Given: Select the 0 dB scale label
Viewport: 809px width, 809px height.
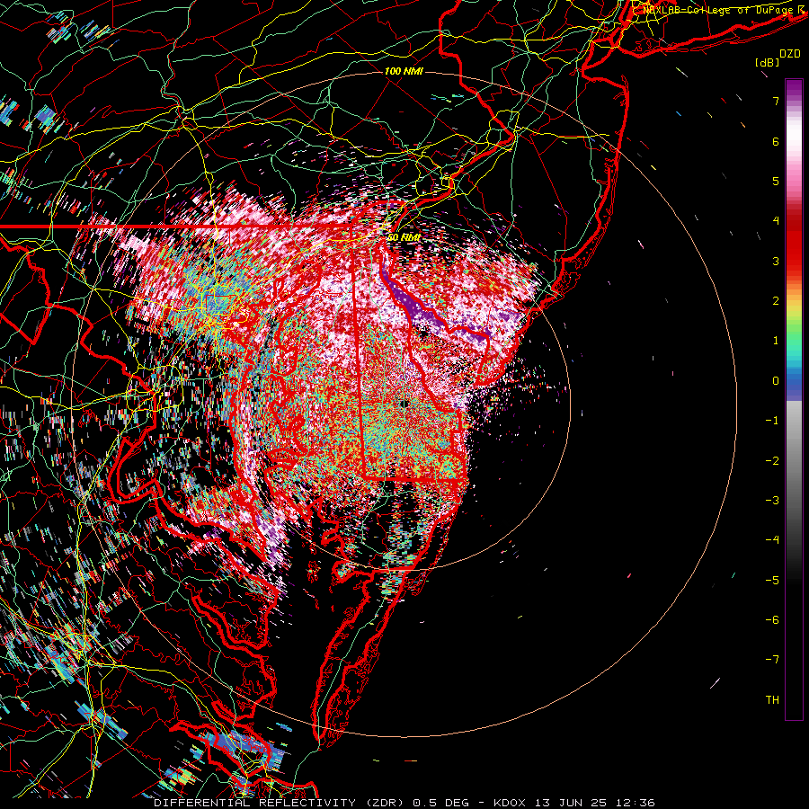Looking at the screenshot, I should tap(776, 381).
